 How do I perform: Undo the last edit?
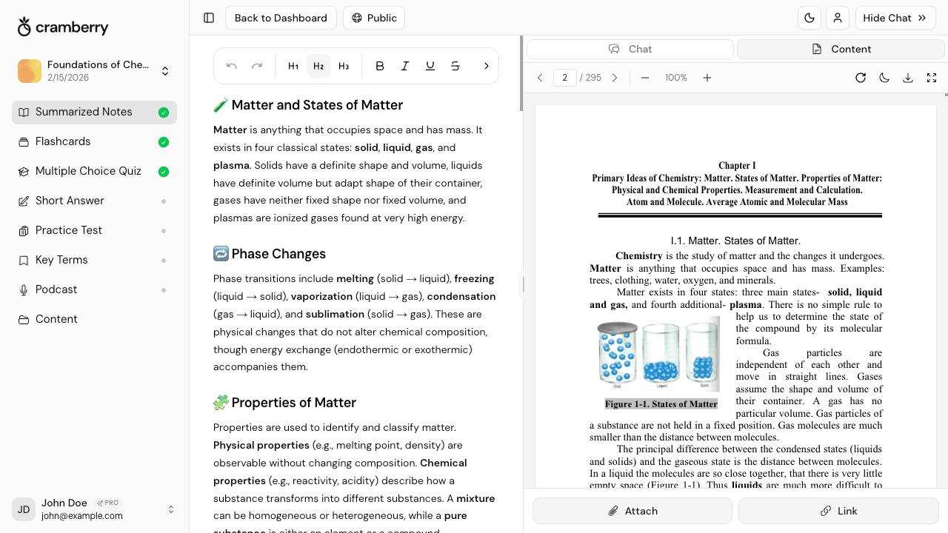pyautogui.click(x=232, y=66)
